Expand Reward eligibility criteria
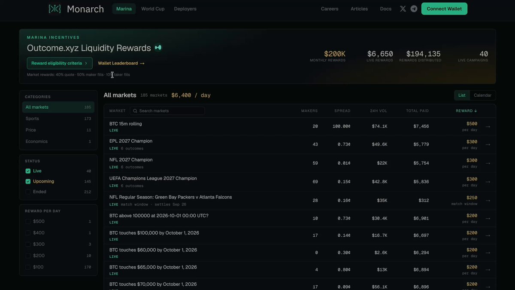515x290 pixels. [60, 63]
